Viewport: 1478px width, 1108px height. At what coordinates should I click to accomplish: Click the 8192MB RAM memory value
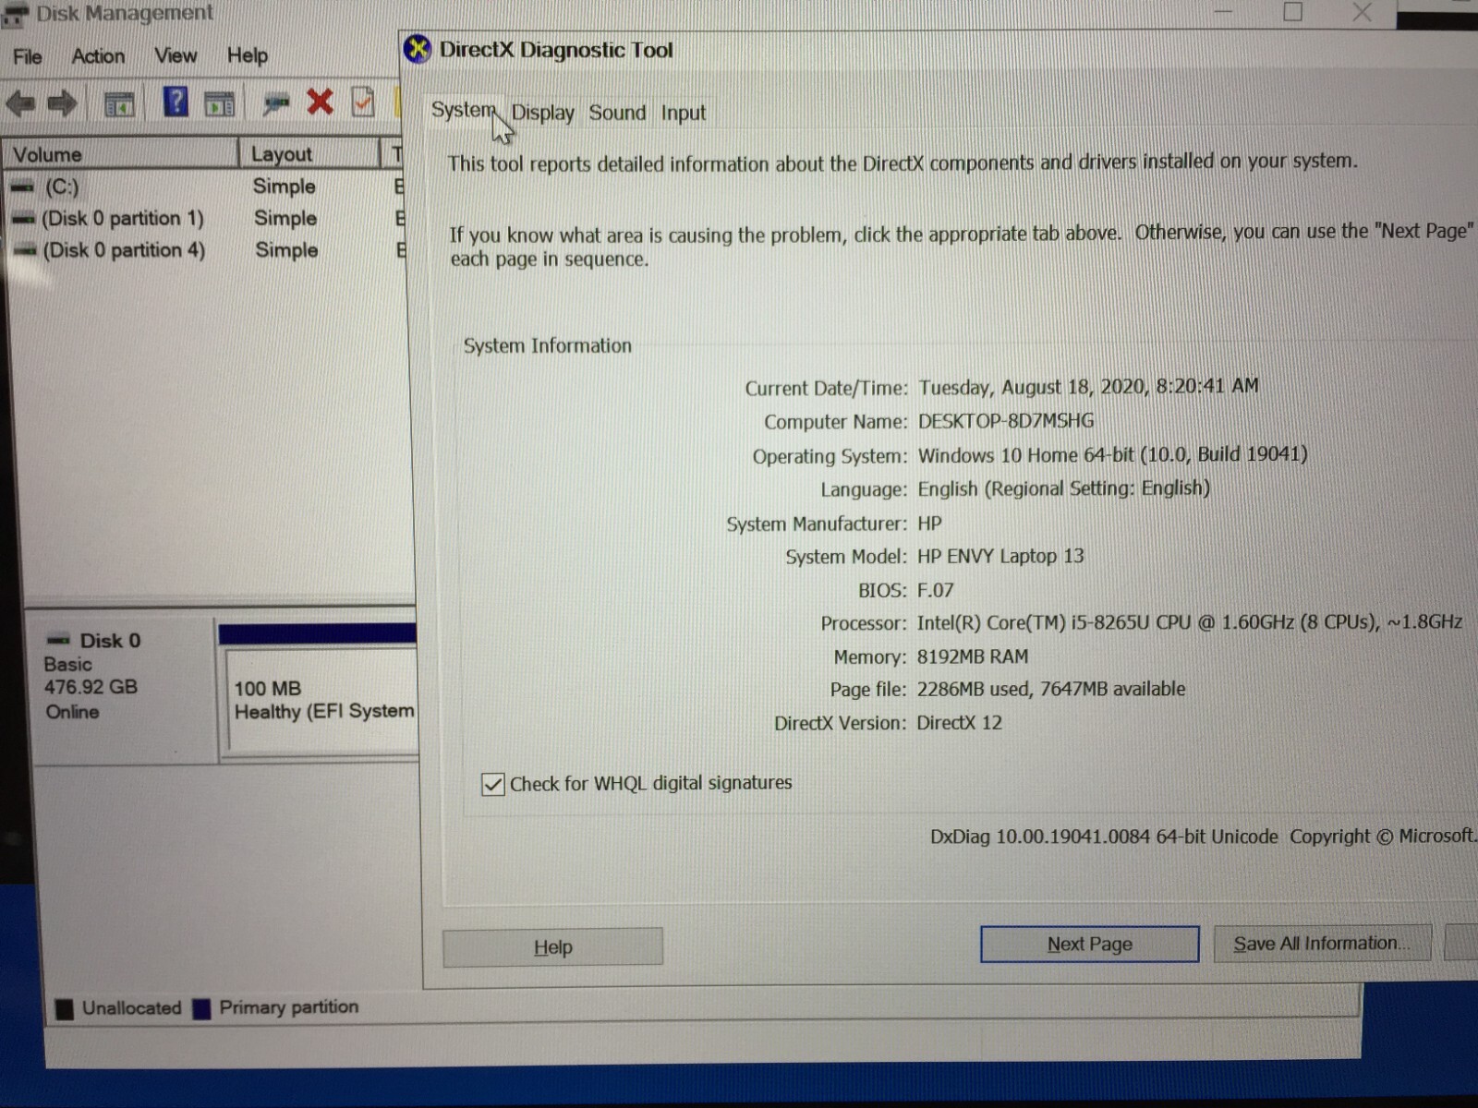(x=972, y=656)
